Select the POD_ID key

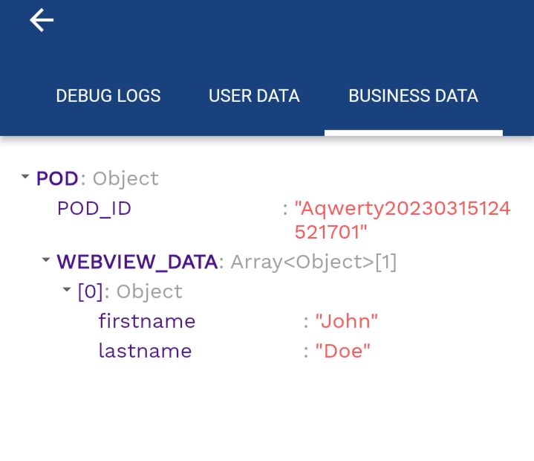pyautogui.click(x=94, y=208)
